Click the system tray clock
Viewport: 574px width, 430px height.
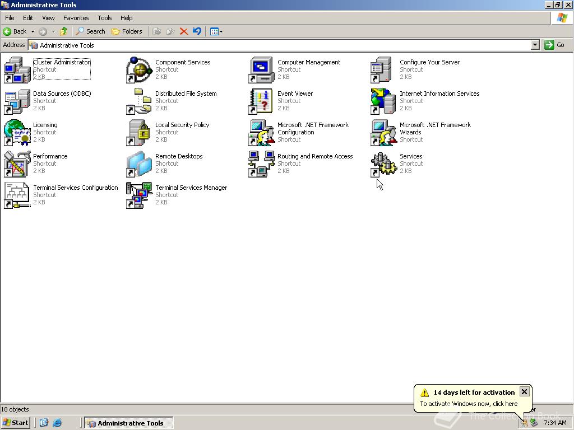point(555,423)
